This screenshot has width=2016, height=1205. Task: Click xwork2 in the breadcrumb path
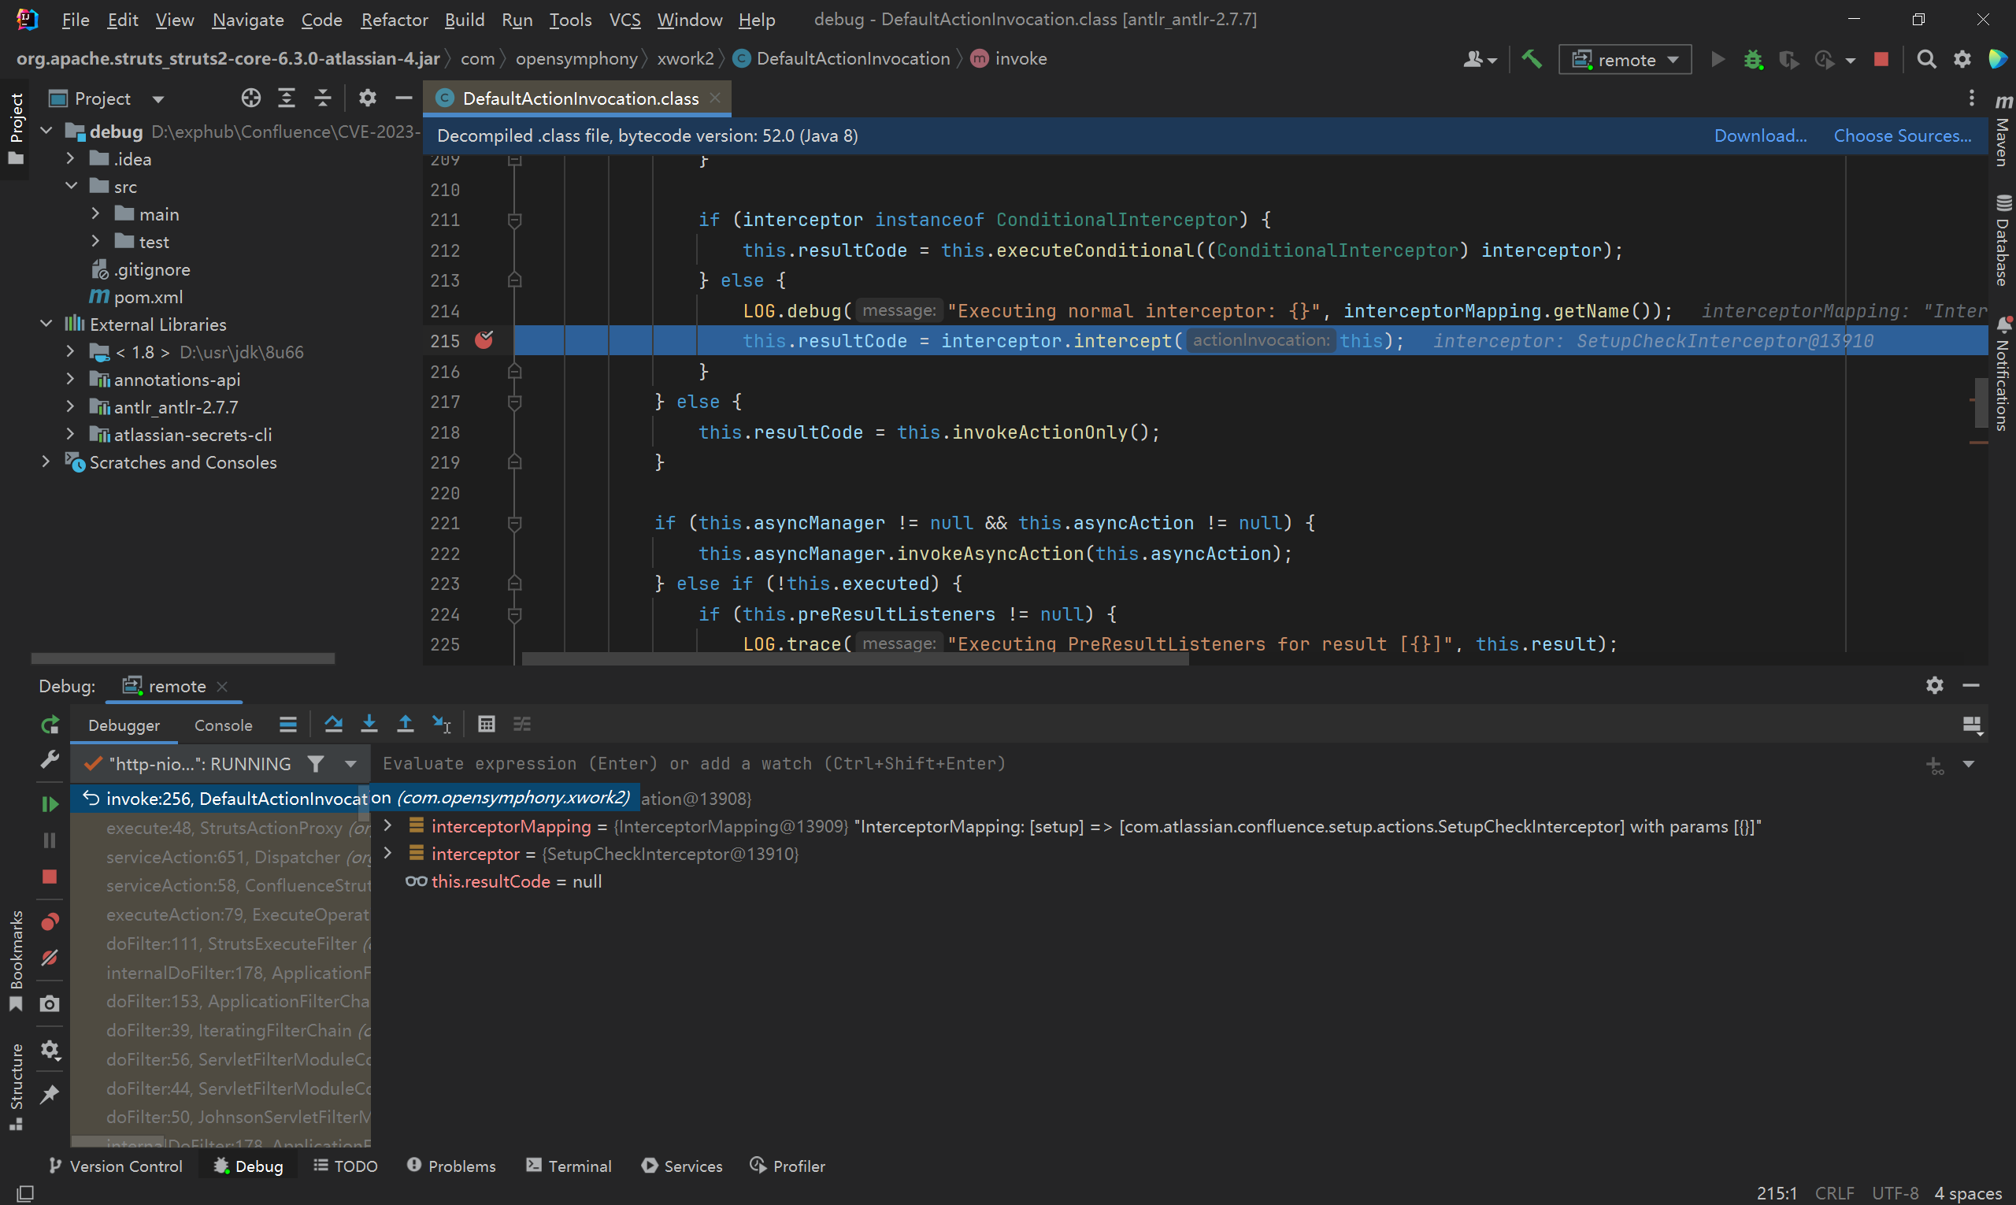click(x=685, y=58)
